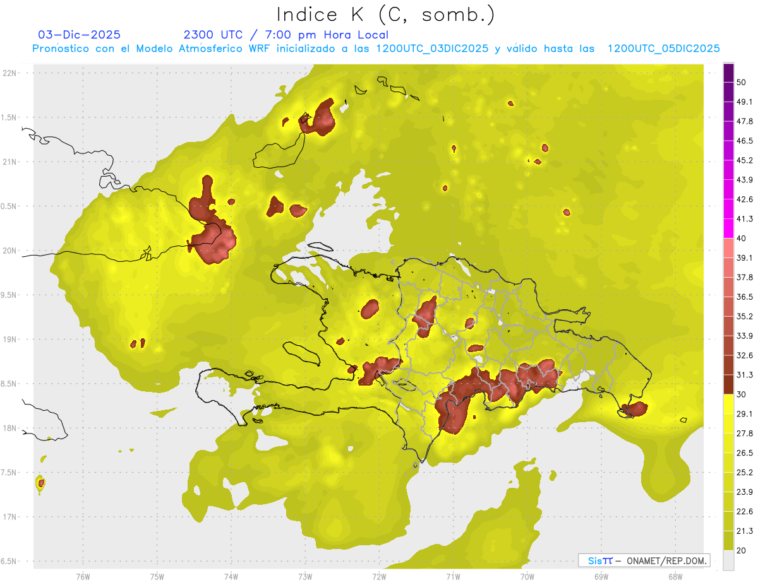Image resolution: width=758 pixels, height=585 pixels.
Task: Click the latitude axis label '18N'
Action: pos(9,428)
